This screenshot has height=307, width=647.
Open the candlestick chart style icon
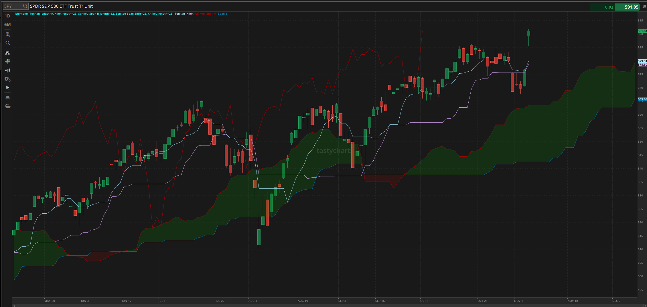pyautogui.click(x=8, y=70)
